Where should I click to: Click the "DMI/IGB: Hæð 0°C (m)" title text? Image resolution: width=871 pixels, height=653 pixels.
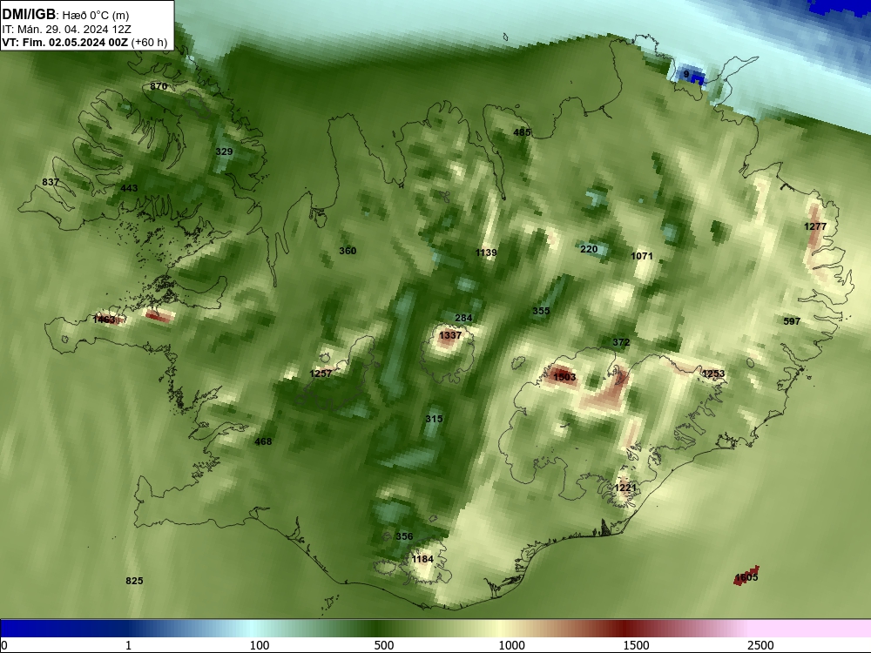pos(65,15)
